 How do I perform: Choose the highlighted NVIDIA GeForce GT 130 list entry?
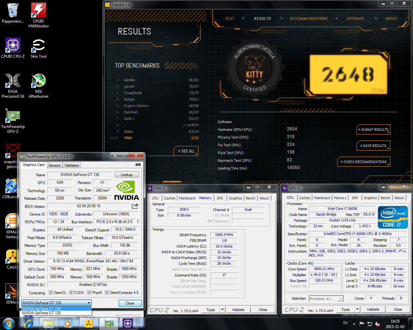[56, 309]
